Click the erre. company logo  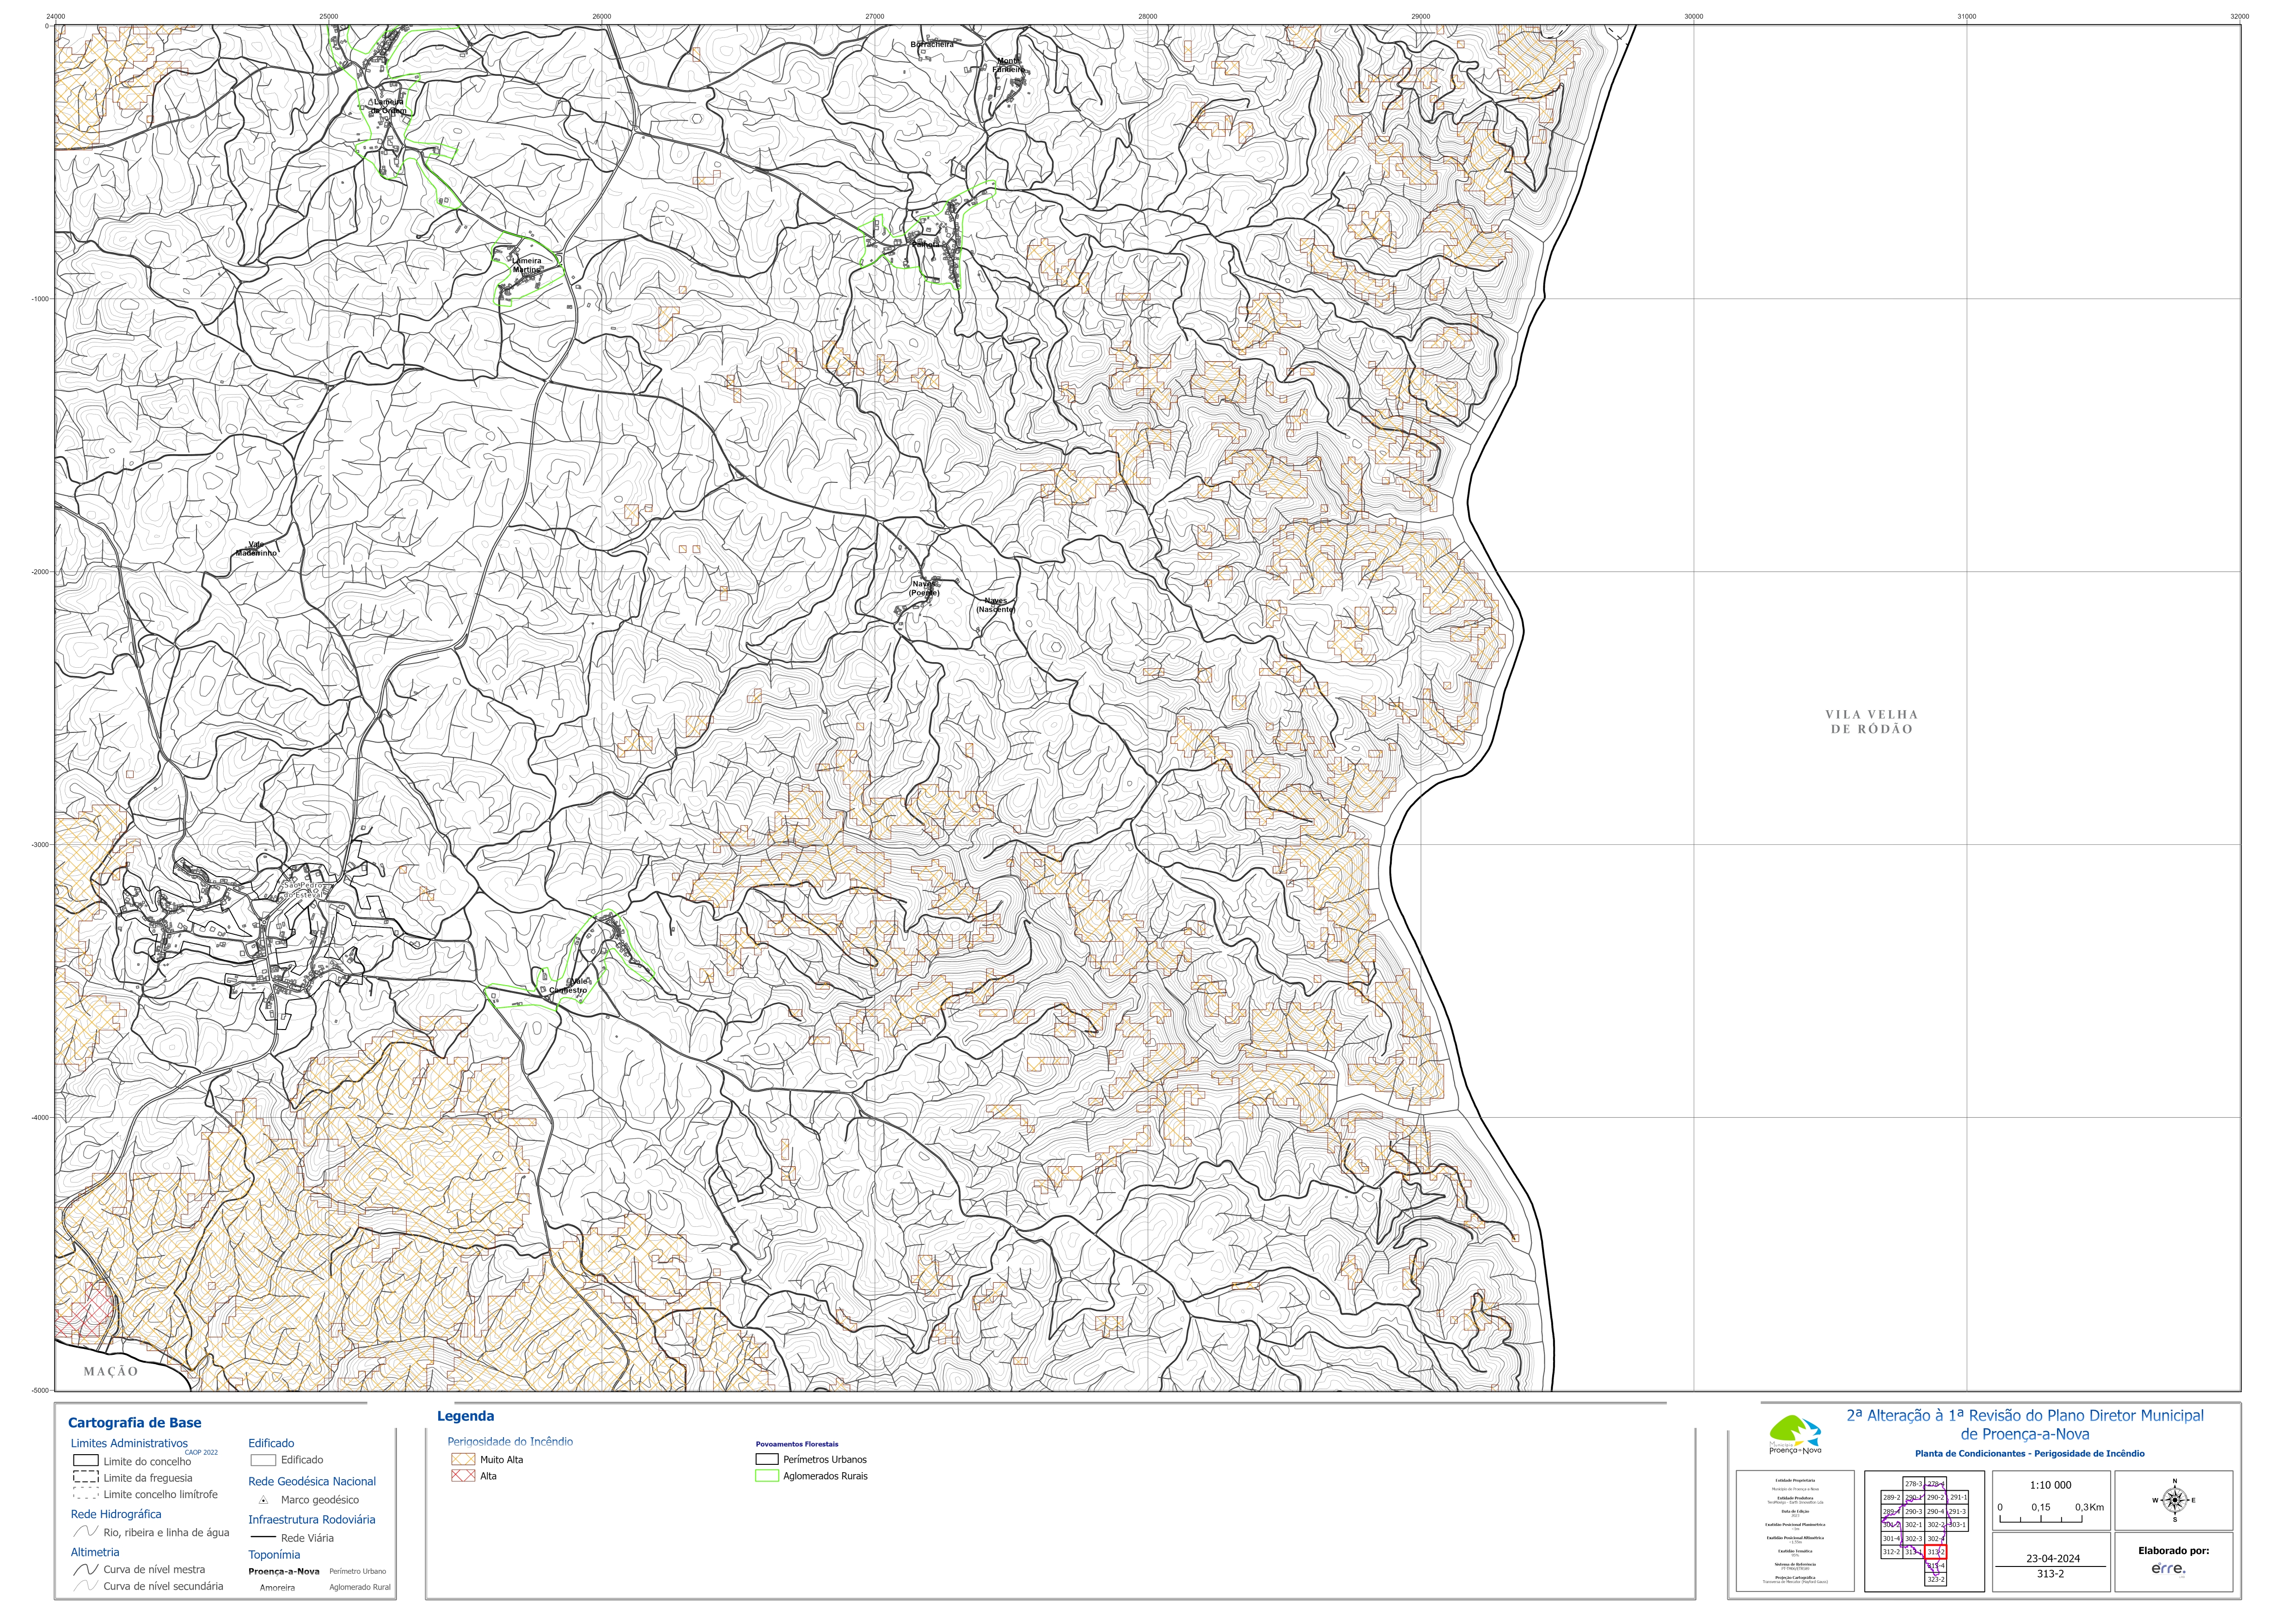(x=2168, y=1569)
